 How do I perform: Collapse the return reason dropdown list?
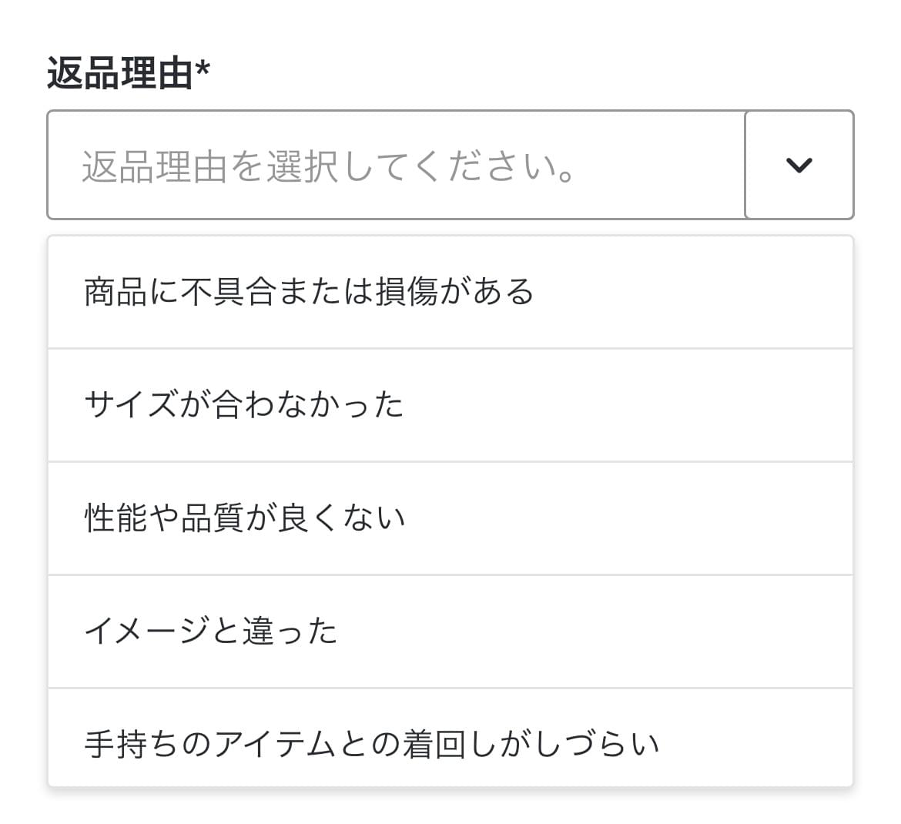click(x=799, y=165)
